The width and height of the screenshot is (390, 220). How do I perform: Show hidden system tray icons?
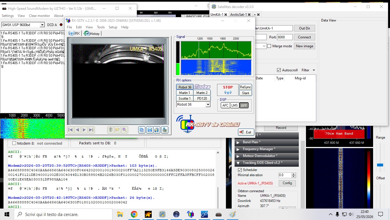(x=331, y=214)
